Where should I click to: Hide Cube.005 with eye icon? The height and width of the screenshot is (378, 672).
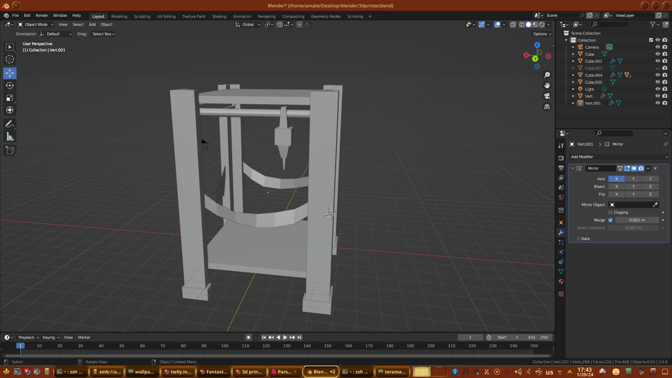658,82
